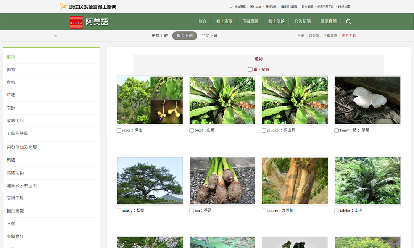Check the rakes 樟樹 card checkbox
The width and height of the screenshot is (414, 248).
(x=119, y=130)
